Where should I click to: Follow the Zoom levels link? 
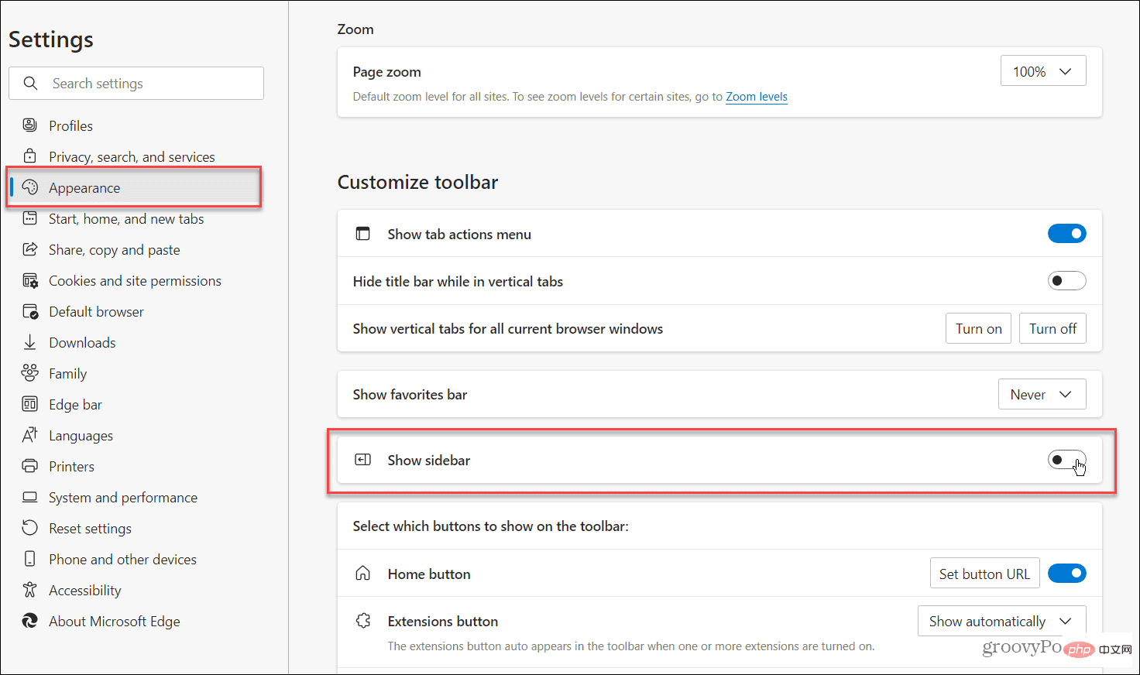pyautogui.click(x=757, y=97)
